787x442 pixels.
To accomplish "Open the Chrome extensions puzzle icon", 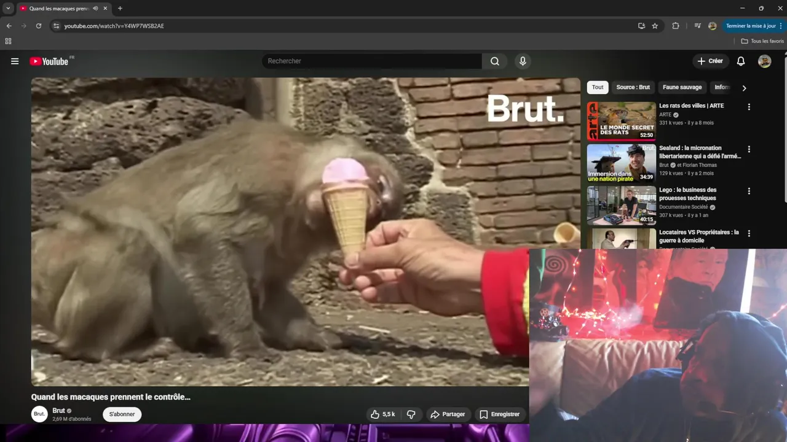I will tap(676, 26).
